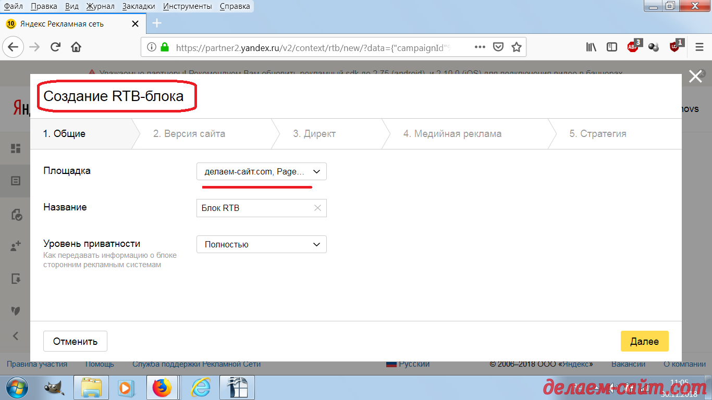Open dashboard icon in left sidebar
Image resolution: width=712 pixels, height=400 pixels.
(x=16, y=148)
